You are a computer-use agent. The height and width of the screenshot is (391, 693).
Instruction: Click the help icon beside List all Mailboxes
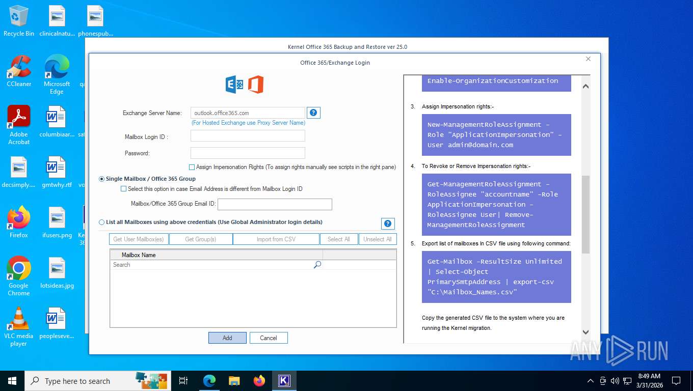coord(388,224)
